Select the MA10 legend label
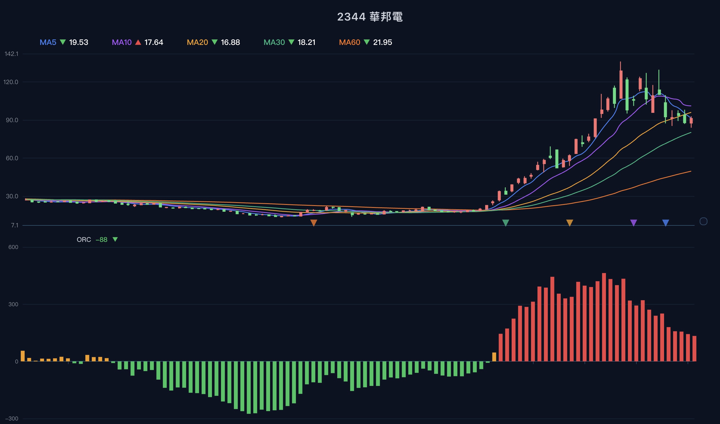Viewport: 720px width, 424px height. tap(121, 42)
